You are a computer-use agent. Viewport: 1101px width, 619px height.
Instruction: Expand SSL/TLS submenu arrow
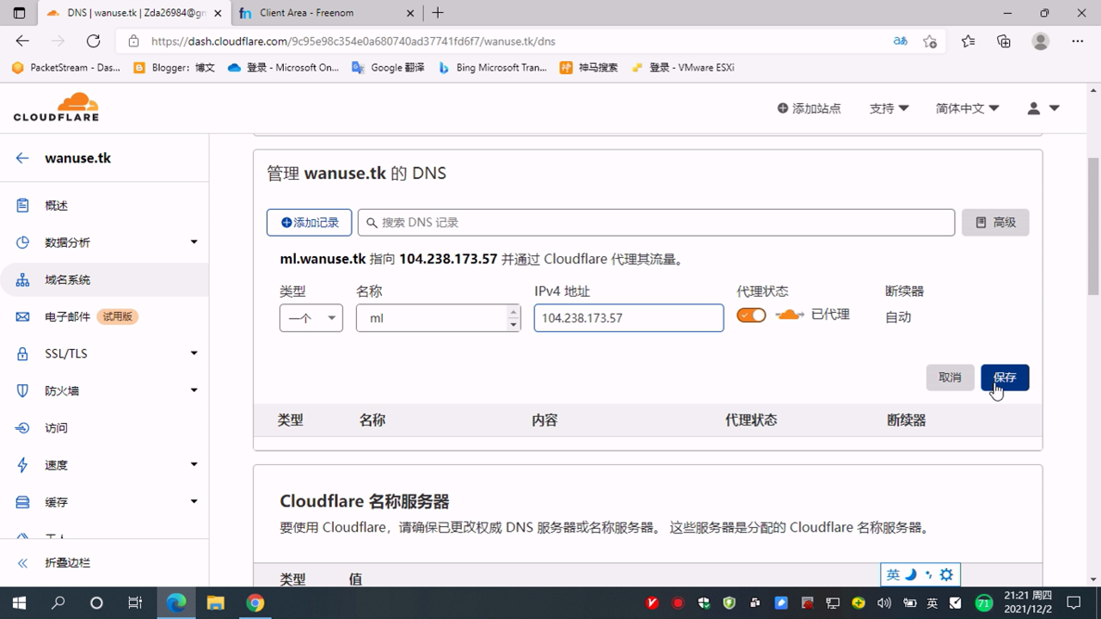[x=194, y=353]
